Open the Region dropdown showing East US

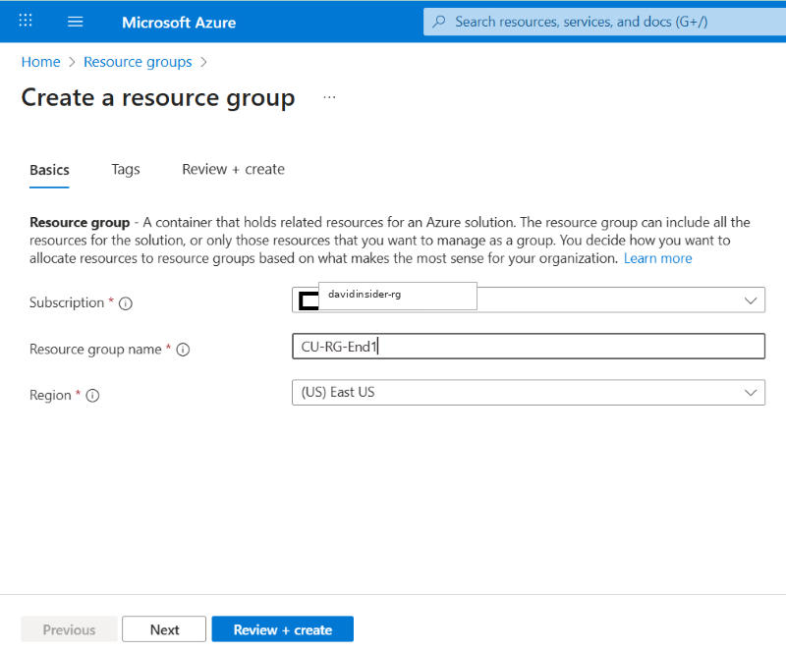coord(529,393)
